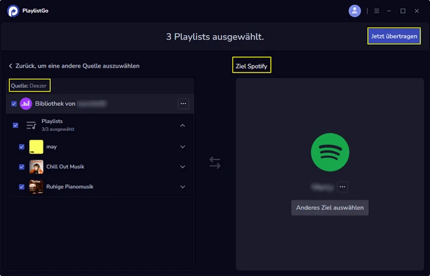430x276 pixels.
Task: Select the Ruhige Pianomusik playlist name
Action: [69, 186]
